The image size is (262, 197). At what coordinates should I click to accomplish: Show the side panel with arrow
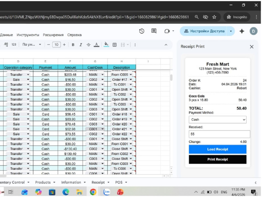point(255,183)
